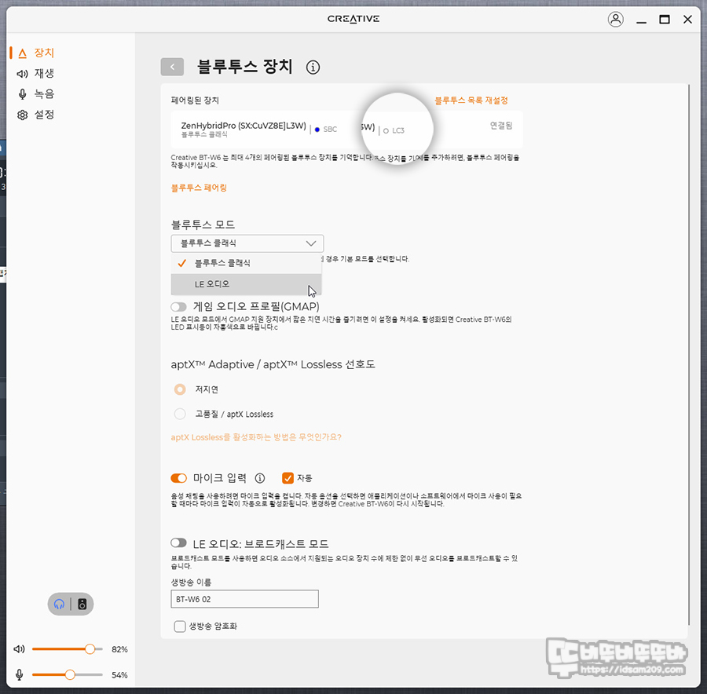Click the LC3 codec indicator
The image size is (707, 694).
[394, 130]
